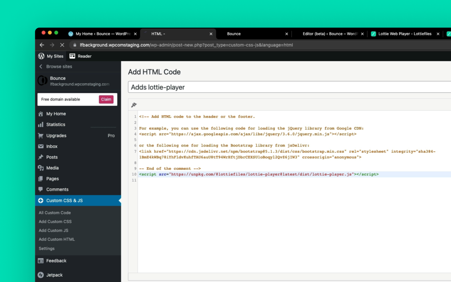Click the Pages icon in sidebar

tap(41, 179)
